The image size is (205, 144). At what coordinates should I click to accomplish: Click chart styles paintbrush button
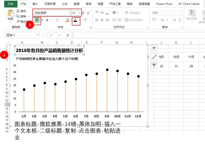[x=154, y=57]
